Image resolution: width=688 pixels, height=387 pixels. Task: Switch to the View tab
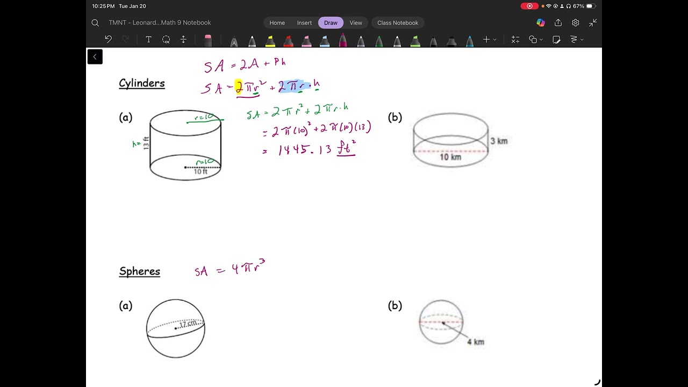click(x=356, y=23)
